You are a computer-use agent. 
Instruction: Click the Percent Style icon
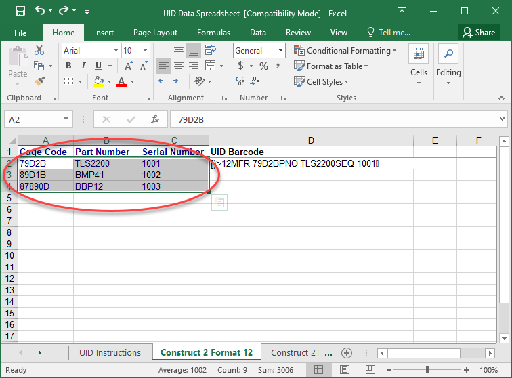pyautogui.click(x=263, y=66)
